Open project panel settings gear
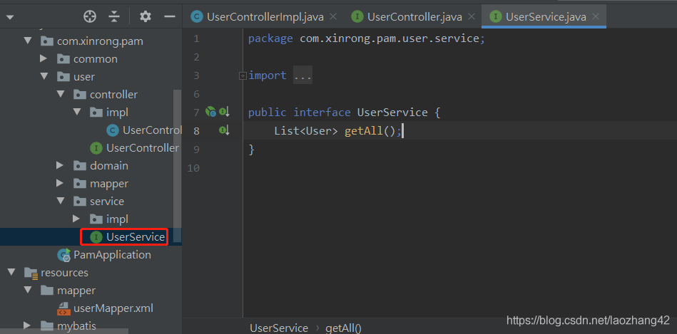The height and width of the screenshot is (334, 677). click(x=146, y=16)
